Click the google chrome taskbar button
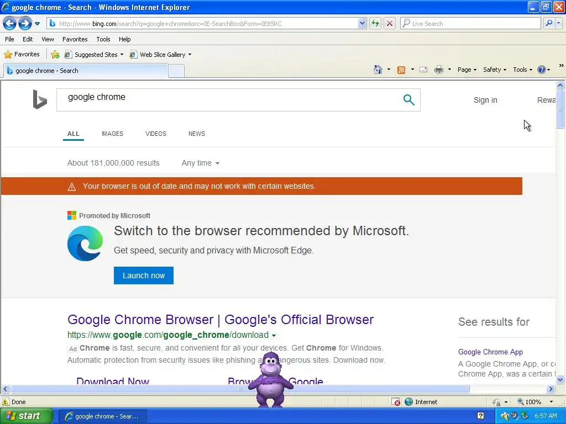 (102, 416)
